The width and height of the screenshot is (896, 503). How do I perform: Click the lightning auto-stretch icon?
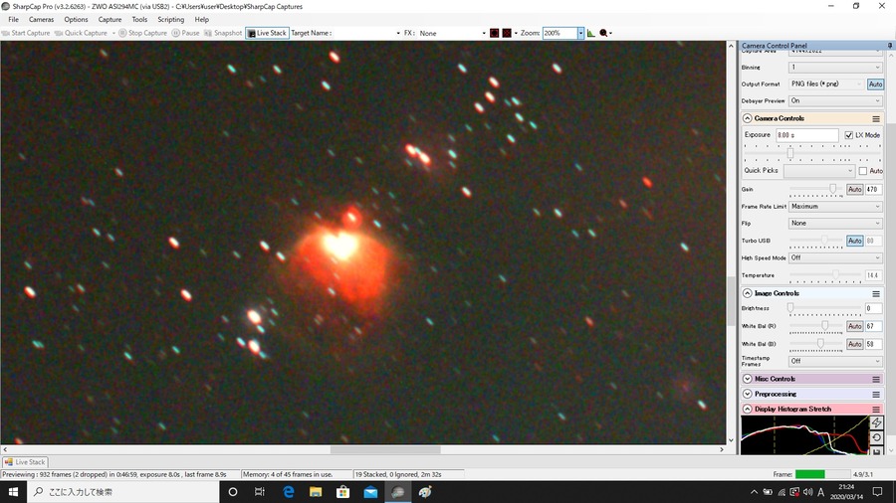point(876,422)
